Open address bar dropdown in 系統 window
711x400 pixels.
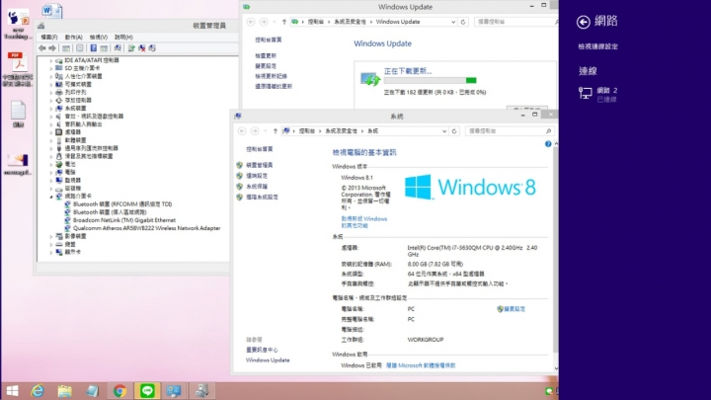tap(444, 131)
